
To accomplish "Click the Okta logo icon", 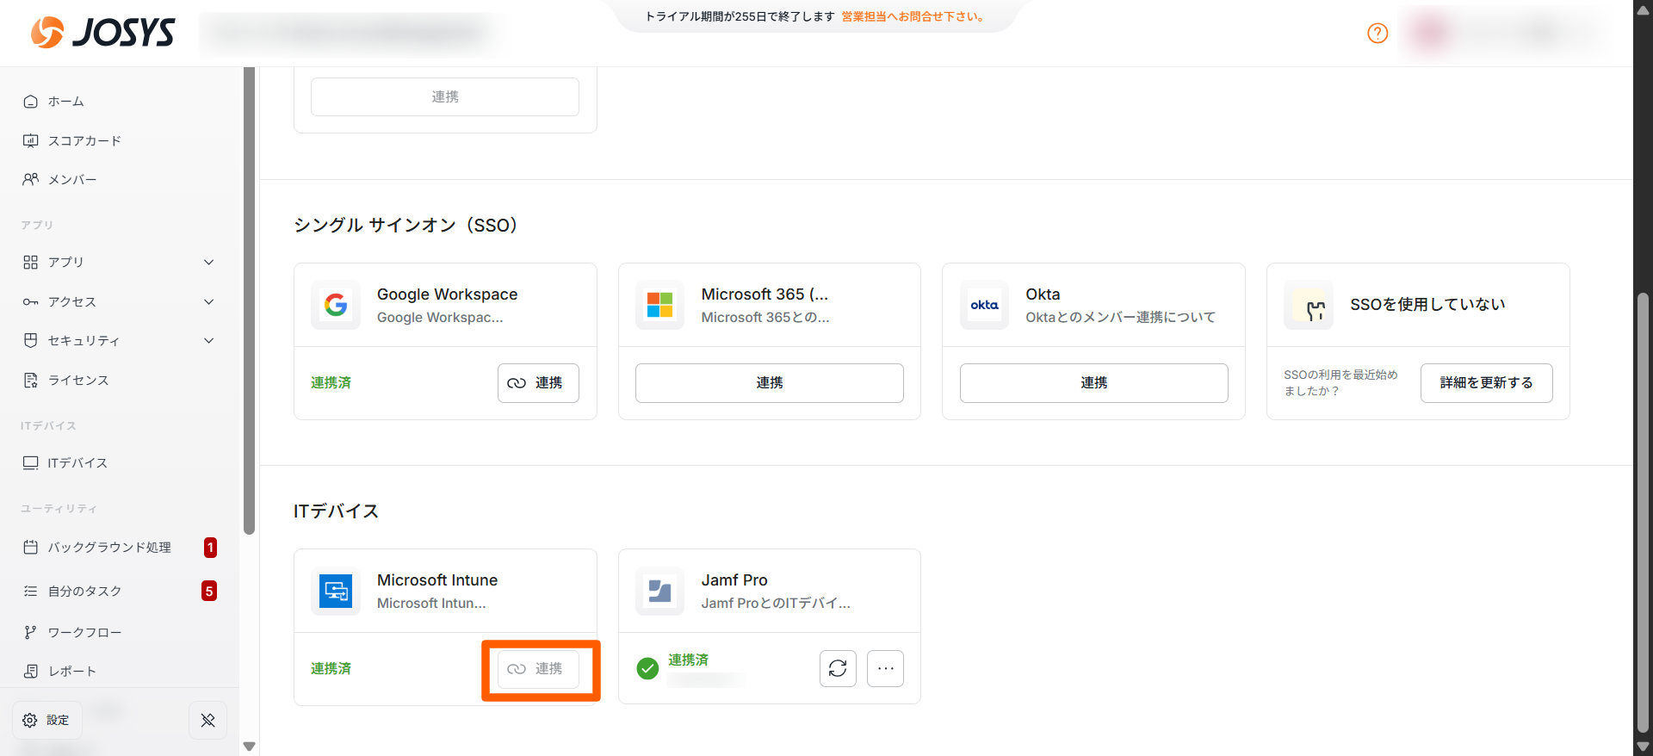I will pos(984,305).
